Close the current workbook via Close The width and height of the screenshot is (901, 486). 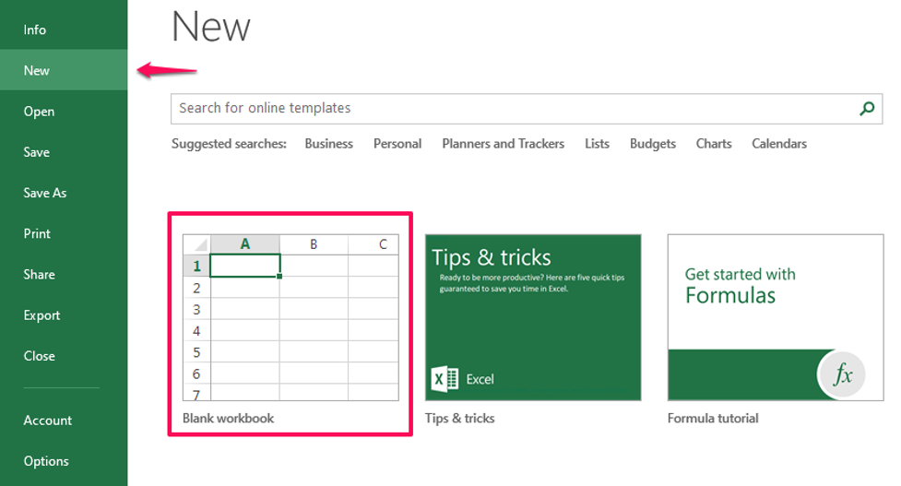point(39,356)
